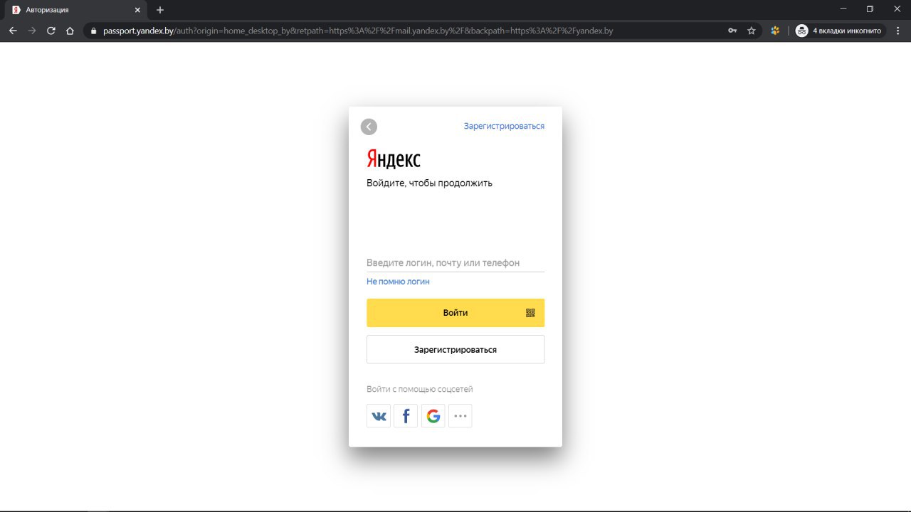911x512 pixels.
Task: Close the Авторизация tab
Action: pos(137,10)
